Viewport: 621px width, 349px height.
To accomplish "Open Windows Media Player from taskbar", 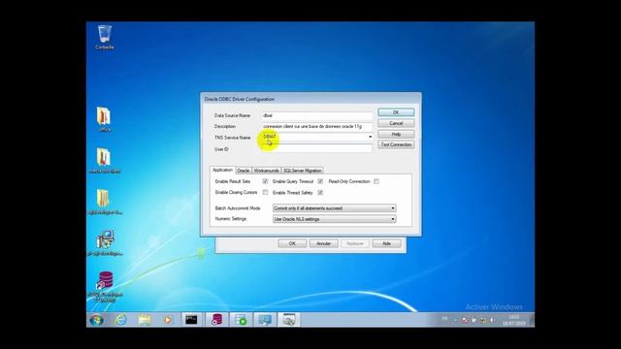I will (168, 320).
